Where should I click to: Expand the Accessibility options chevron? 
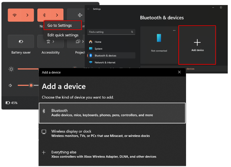[x=53, y=42]
